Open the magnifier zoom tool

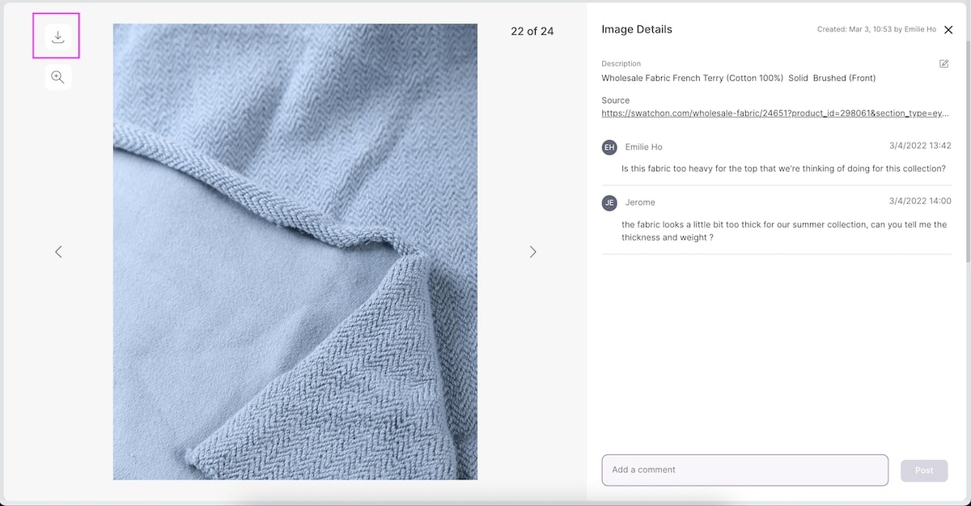point(57,77)
